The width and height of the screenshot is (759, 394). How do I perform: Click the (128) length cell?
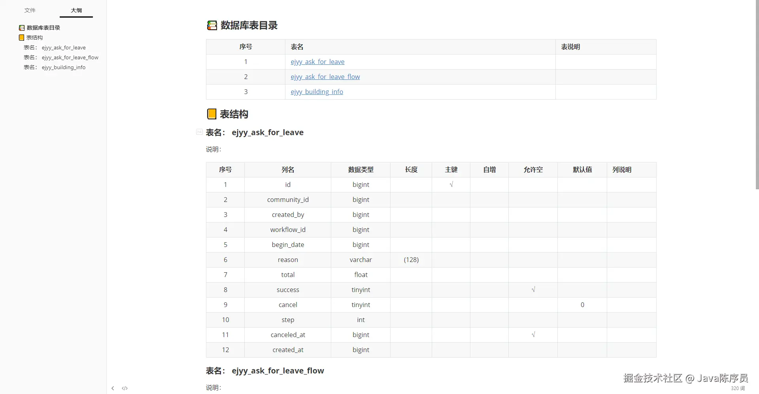coord(411,260)
